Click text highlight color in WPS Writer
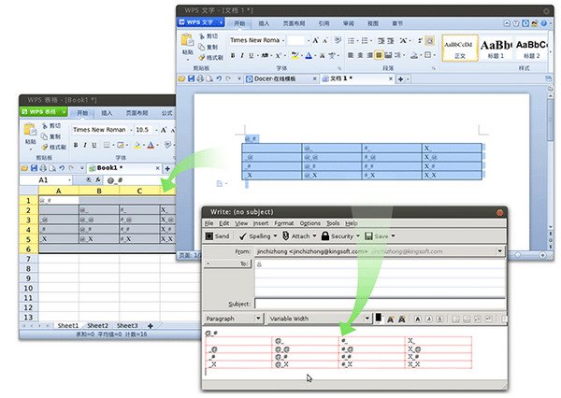This screenshot has height=398, width=561. [295, 55]
